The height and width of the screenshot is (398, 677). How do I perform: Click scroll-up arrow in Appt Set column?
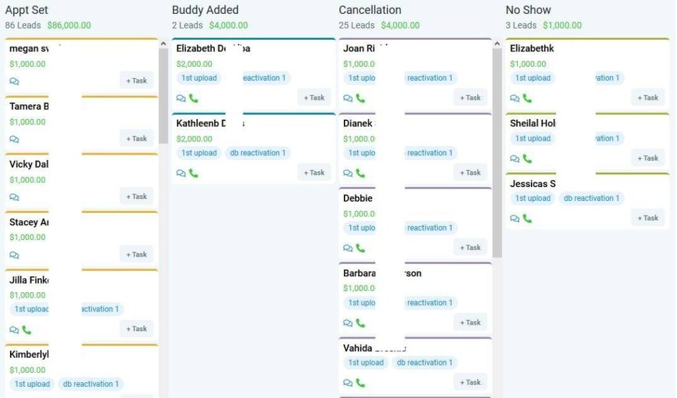163,44
